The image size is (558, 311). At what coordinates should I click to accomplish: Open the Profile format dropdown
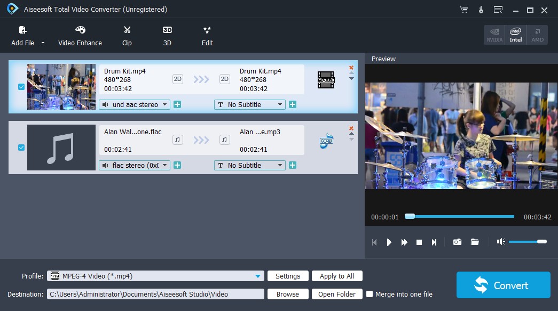click(x=258, y=276)
